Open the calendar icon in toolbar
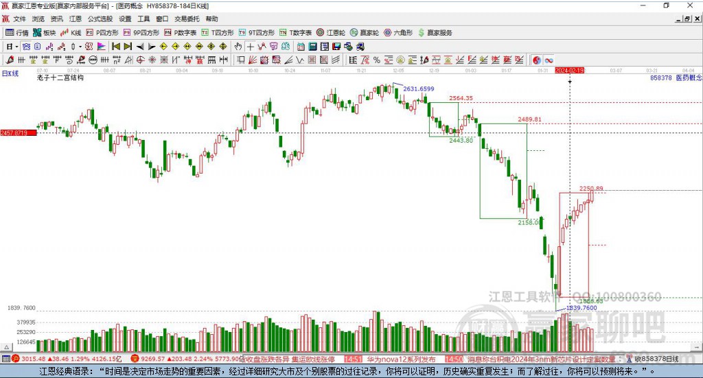 [301, 47]
